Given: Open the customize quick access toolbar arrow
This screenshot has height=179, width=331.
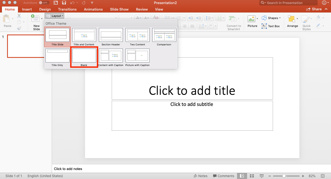Looking at the screenshot, I should click(92, 3).
